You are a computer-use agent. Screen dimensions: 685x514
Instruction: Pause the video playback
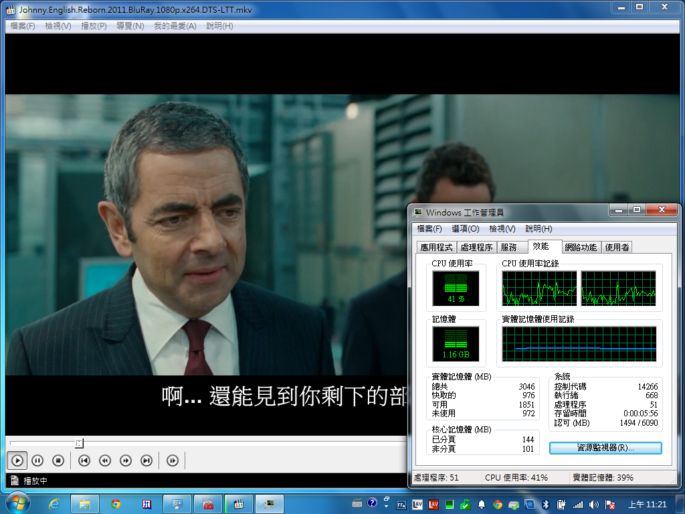(x=37, y=460)
